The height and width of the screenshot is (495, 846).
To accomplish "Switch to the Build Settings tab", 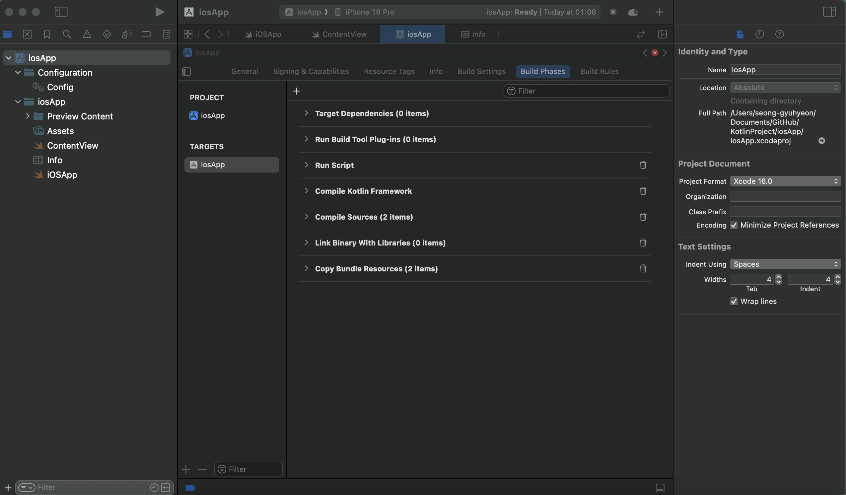I will (481, 72).
